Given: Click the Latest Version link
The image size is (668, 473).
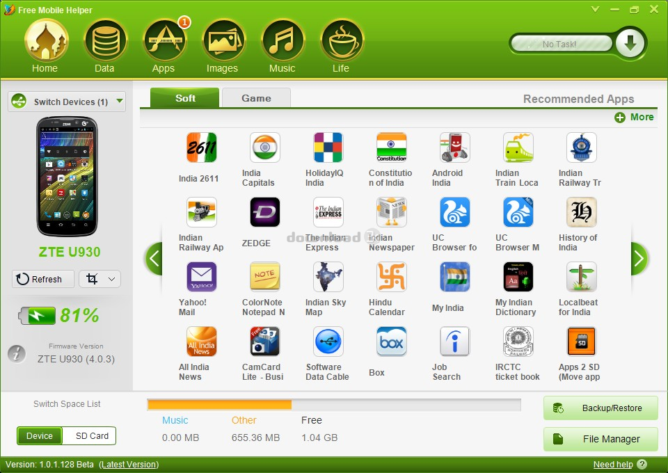Looking at the screenshot, I should (129, 465).
